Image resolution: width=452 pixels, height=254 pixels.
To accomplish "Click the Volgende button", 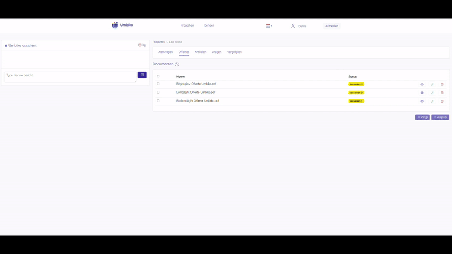I will click(x=440, y=117).
